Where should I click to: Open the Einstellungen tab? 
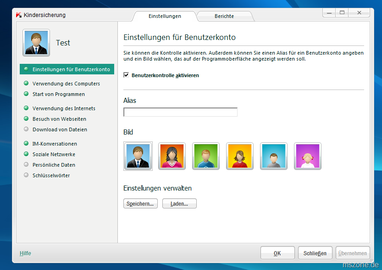coord(165,16)
